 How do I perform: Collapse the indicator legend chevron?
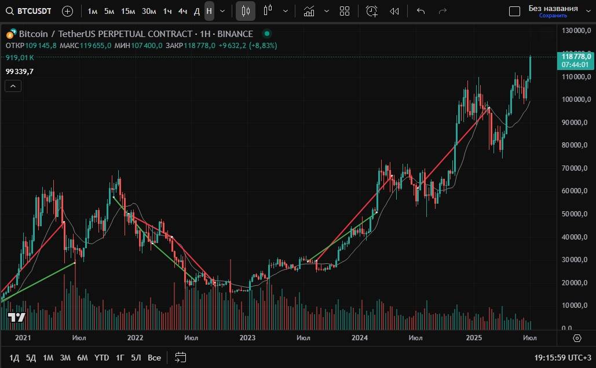coord(13,86)
